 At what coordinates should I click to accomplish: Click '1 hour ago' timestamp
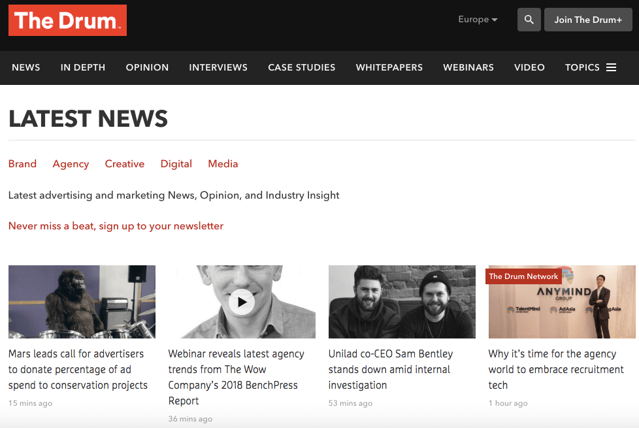coord(508,403)
